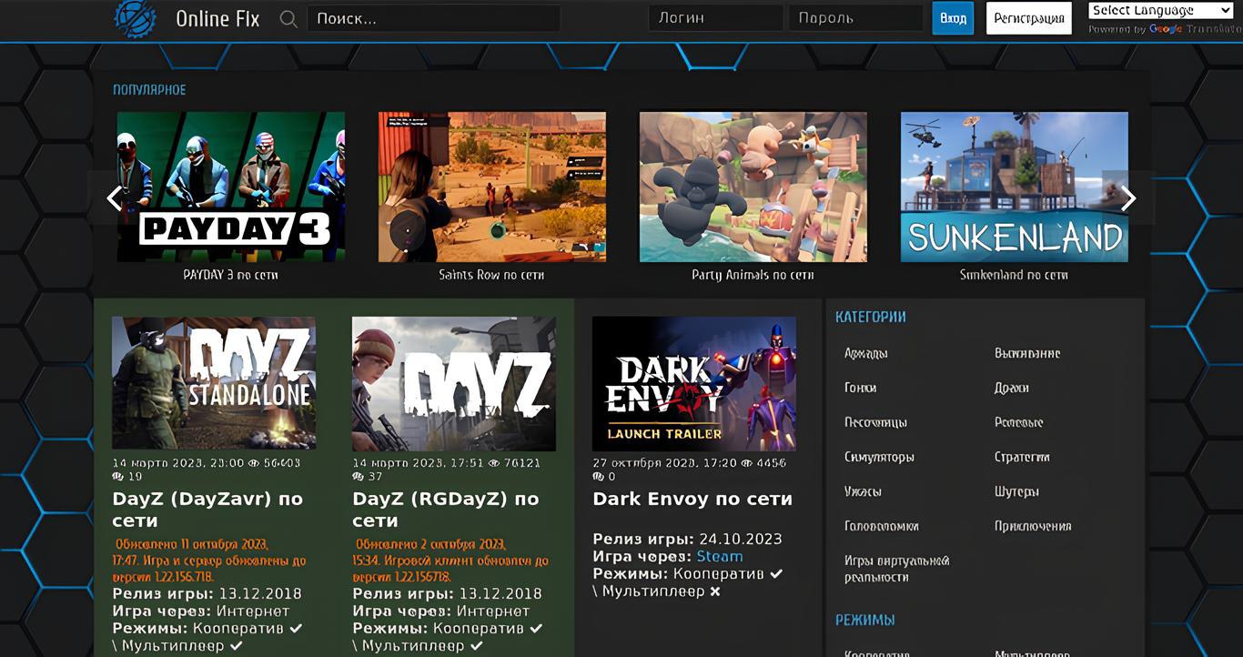Open the 'DayZ (DayZavr) по сети' title
Image resolution: width=1243 pixels, height=657 pixels.
(x=207, y=510)
